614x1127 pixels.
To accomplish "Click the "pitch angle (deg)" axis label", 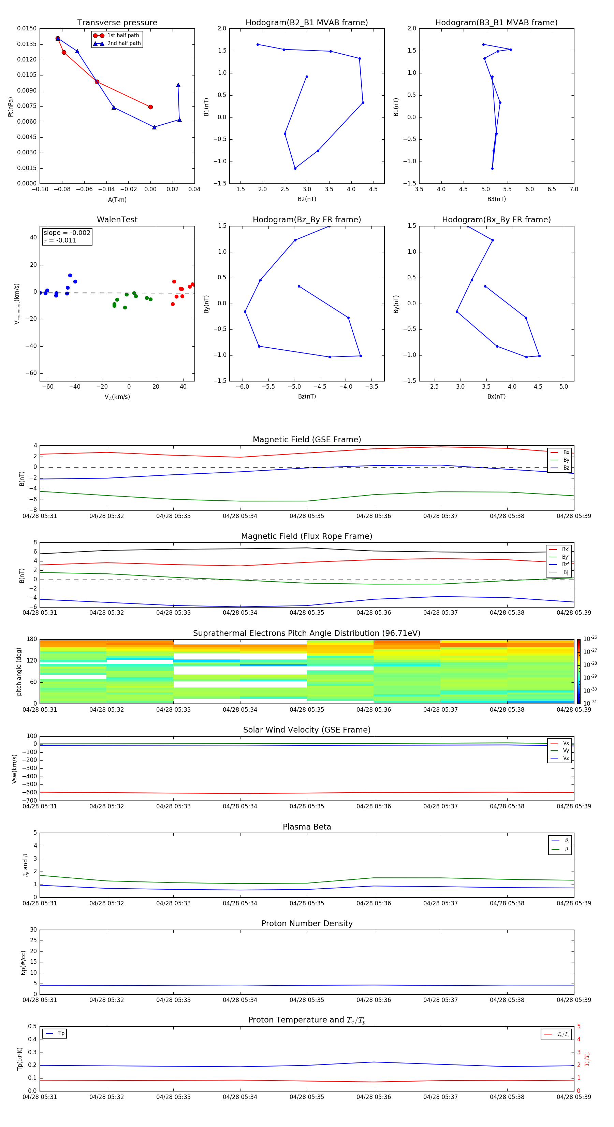I will 19,671.
